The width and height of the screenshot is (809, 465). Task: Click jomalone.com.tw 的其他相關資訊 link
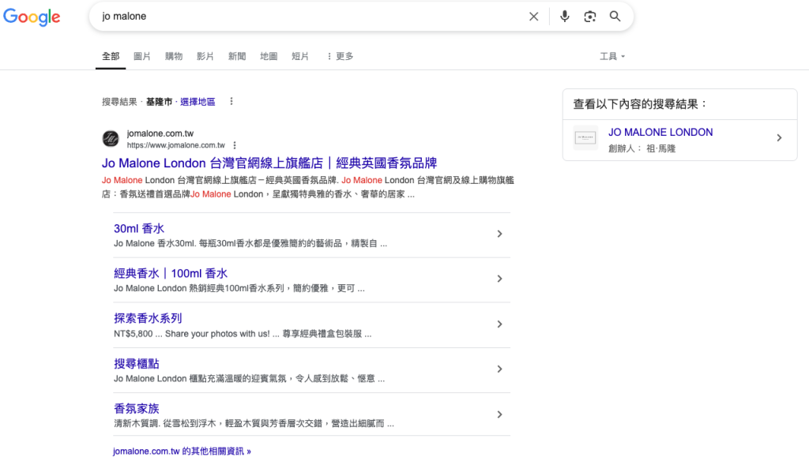pyautogui.click(x=182, y=451)
